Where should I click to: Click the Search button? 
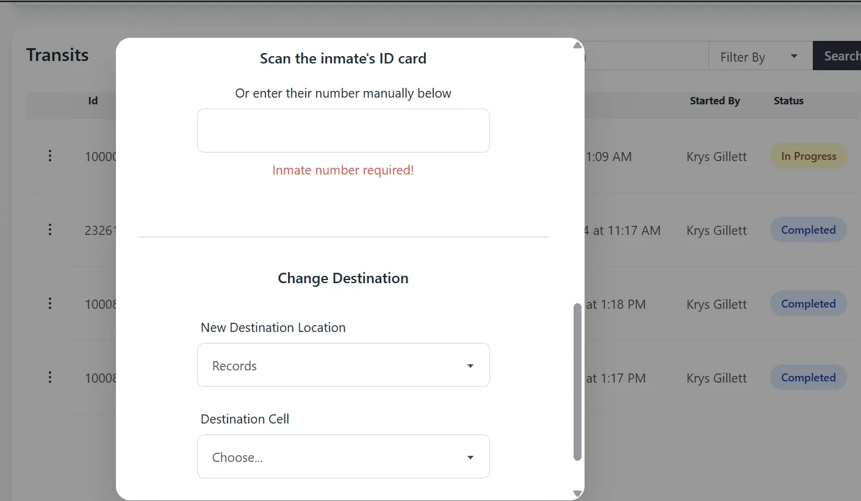(x=842, y=56)
